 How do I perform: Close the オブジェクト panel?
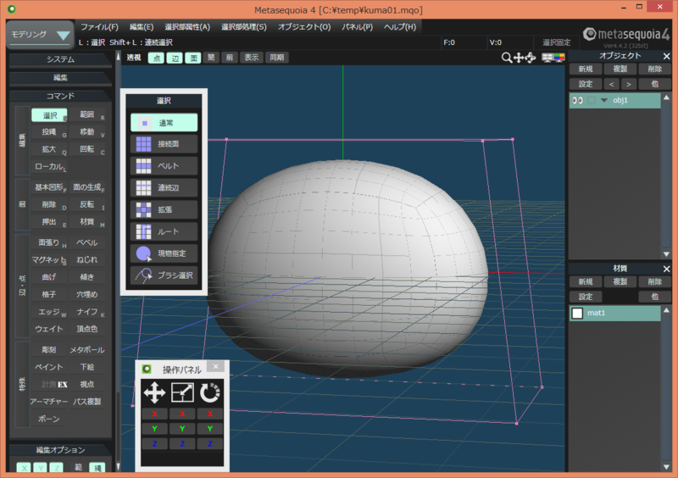(x=666, y=56)
